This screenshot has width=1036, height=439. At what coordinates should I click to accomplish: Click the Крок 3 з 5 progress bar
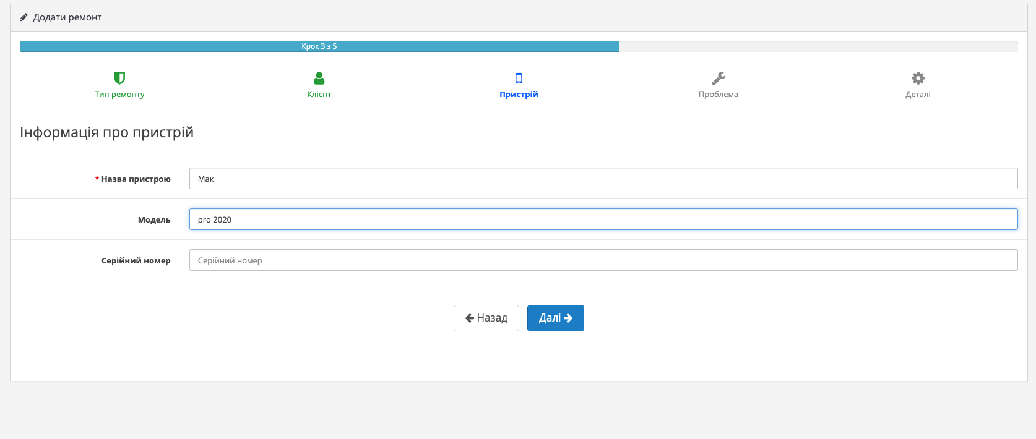click(x=319, y=46)
